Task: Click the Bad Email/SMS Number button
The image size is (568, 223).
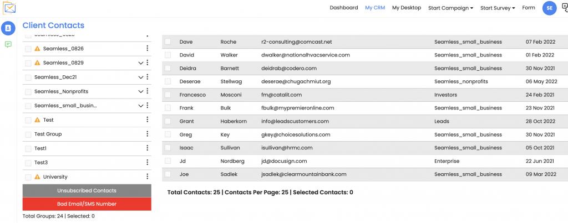Action: tap(87, 204)
